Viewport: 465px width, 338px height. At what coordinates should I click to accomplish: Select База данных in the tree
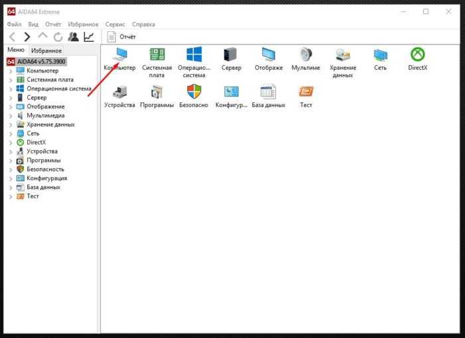pos(43,187)
